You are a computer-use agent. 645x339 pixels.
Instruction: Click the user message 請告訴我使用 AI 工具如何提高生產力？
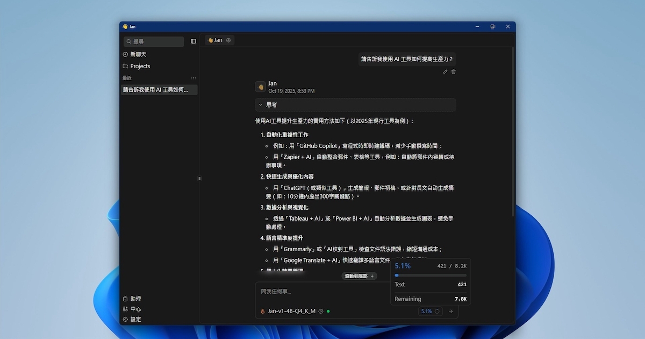point(407,59)
